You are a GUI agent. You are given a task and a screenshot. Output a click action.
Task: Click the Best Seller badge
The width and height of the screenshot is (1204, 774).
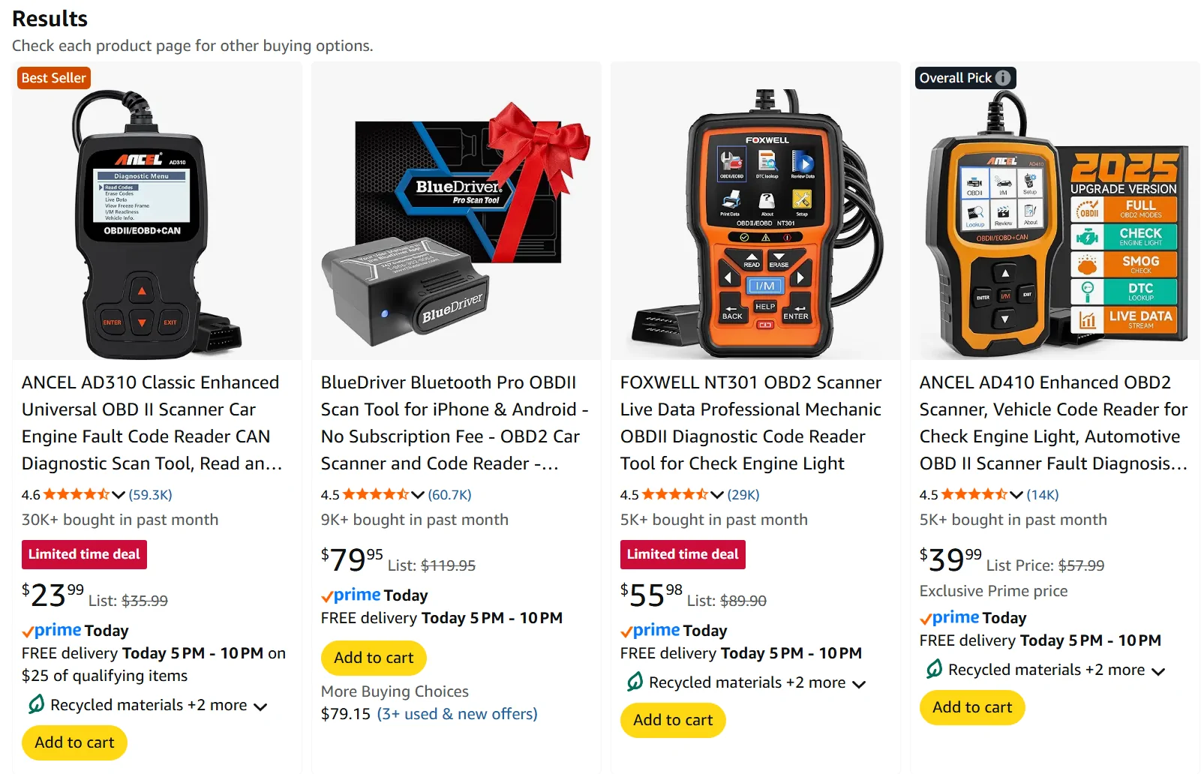pyautogui.click(x=53, y=78)
